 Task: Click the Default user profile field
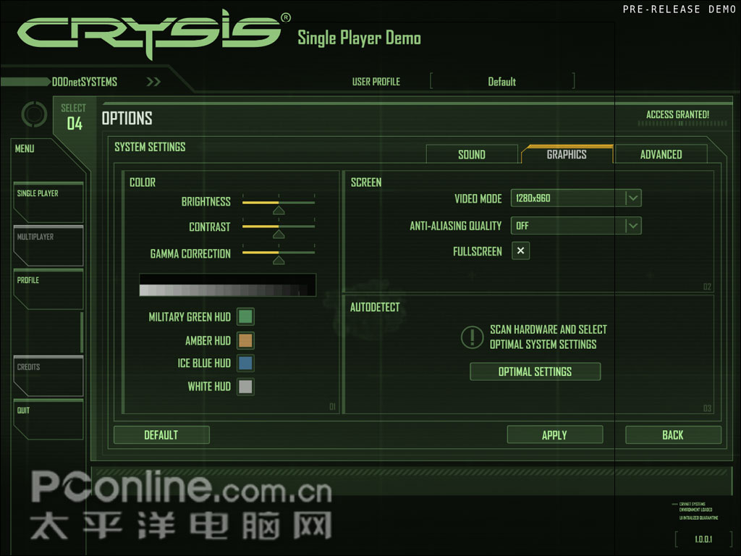[x=502, y=82]
